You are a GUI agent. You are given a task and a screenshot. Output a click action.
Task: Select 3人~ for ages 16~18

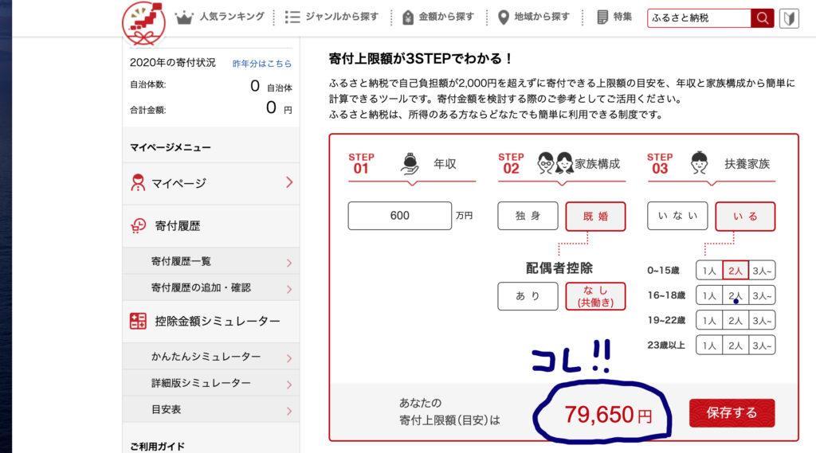pos(762,295)
